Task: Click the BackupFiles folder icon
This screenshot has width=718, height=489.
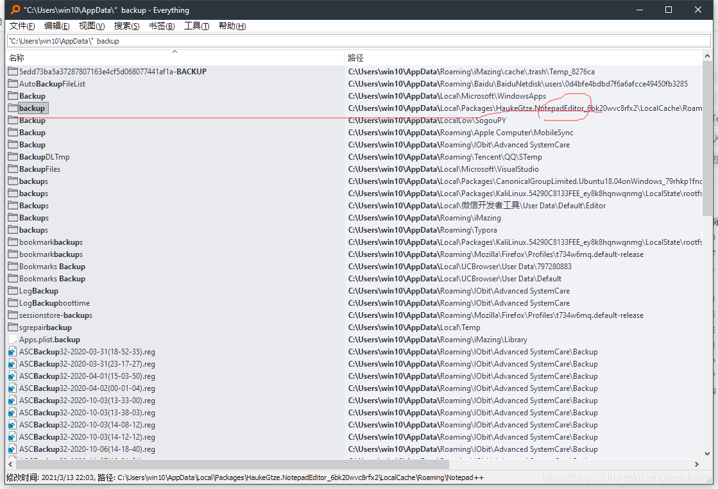Action: tap(13, 169)
